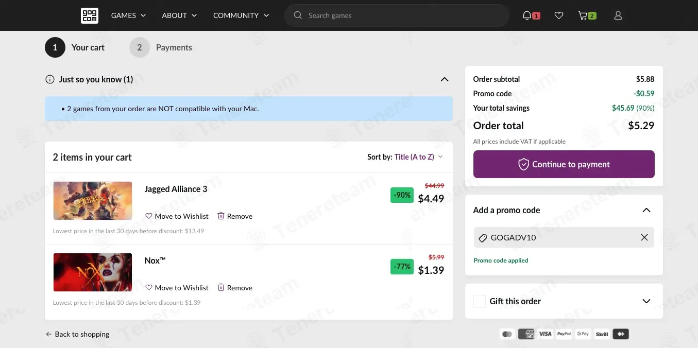Click the Jagged Alliance 3 cover thumbnail
Screen dimensions: 698x348
(93, 201)
